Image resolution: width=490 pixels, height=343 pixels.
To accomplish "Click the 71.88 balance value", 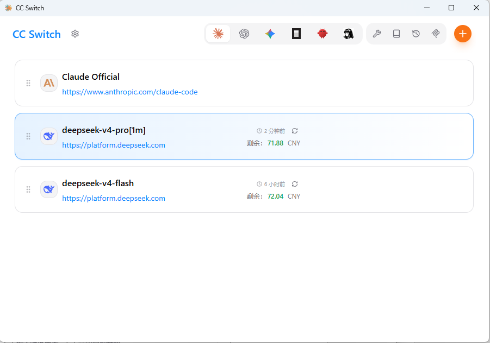I will tap(275, 143).
